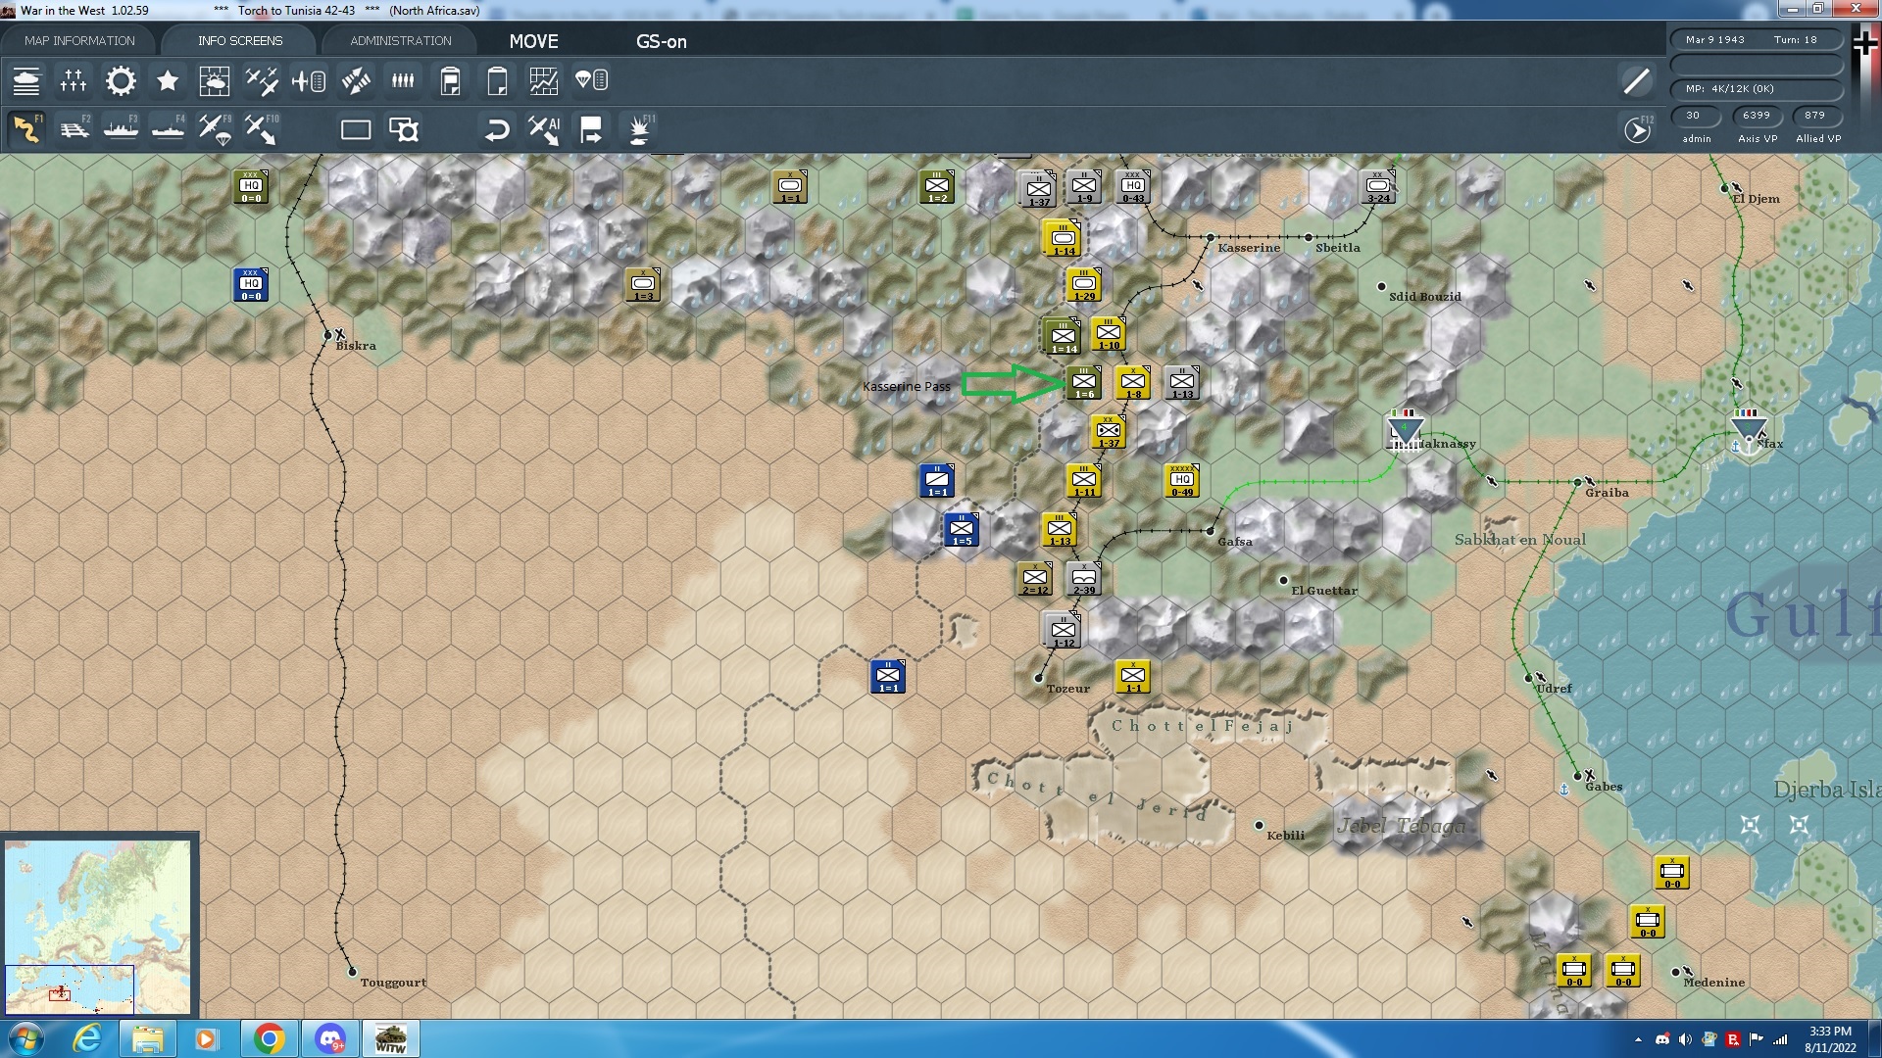1882x1058 pixels.
Task: Click the AI air execution icon
Action: 544,129
